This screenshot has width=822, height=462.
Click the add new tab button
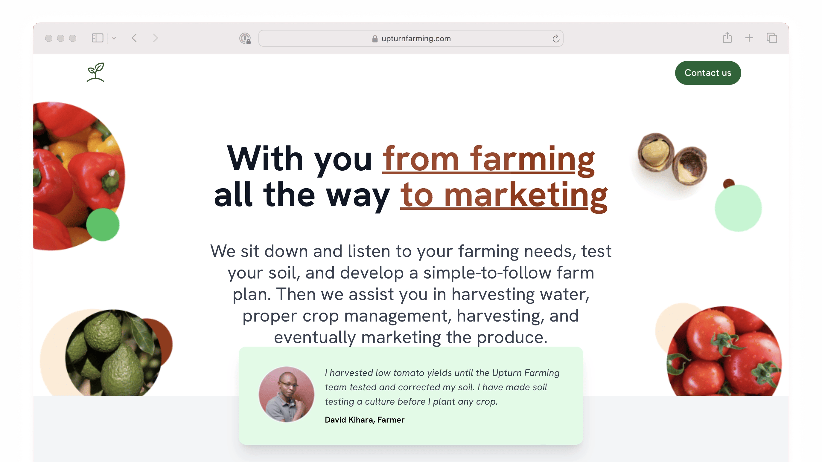(749, 38)
